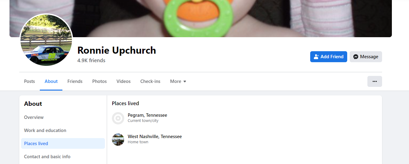Click the Add Friend button
Image resolution: width=409 pixels, height=164 pixels.
click(x=329, y=57)
